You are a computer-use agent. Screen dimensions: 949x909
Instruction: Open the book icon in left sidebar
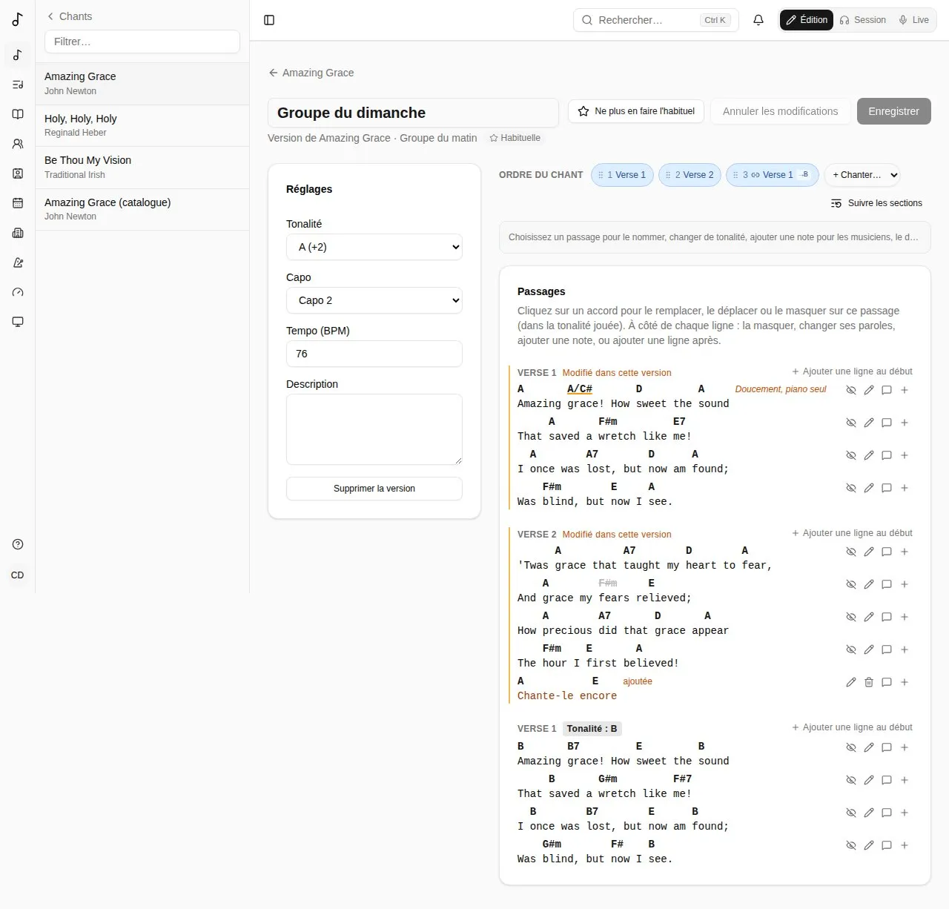pyautogui.click(x=18, y=114)
